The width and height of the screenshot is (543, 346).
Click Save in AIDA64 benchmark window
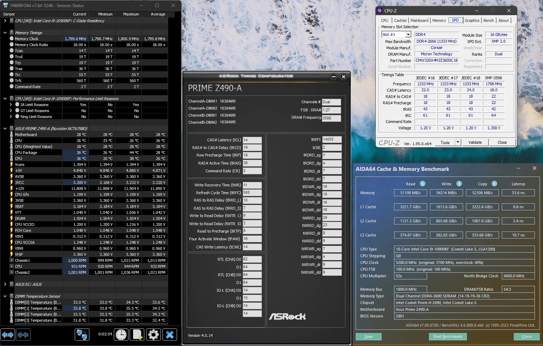tap(369, 336)
